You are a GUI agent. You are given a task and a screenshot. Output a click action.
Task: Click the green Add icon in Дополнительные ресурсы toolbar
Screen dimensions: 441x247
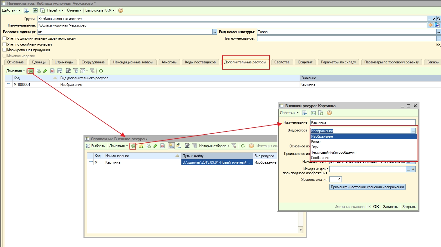[x=31, y=71]
